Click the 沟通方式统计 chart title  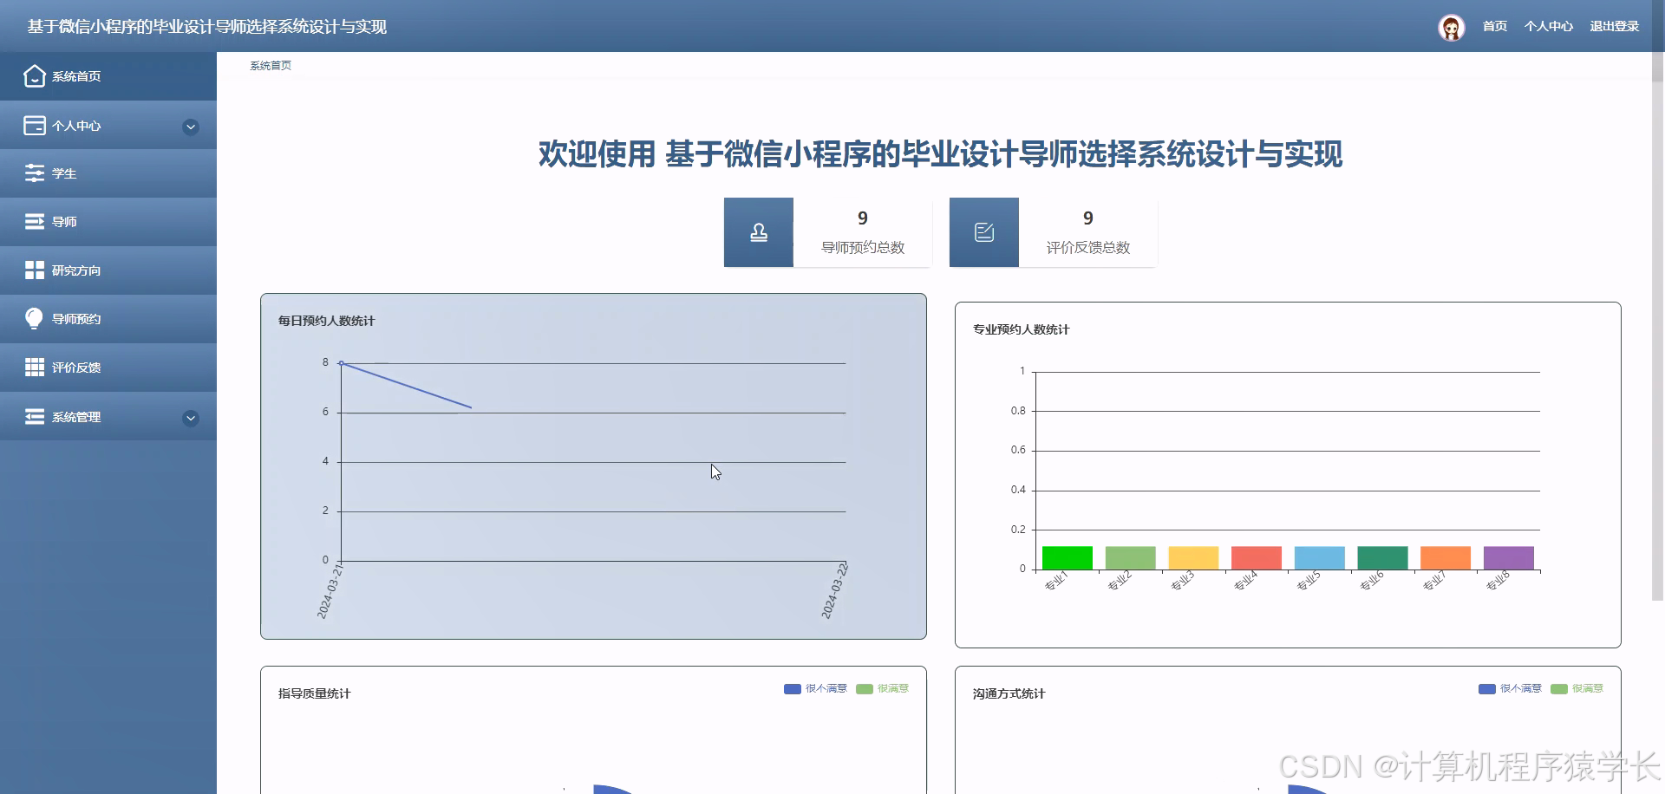1009,693
